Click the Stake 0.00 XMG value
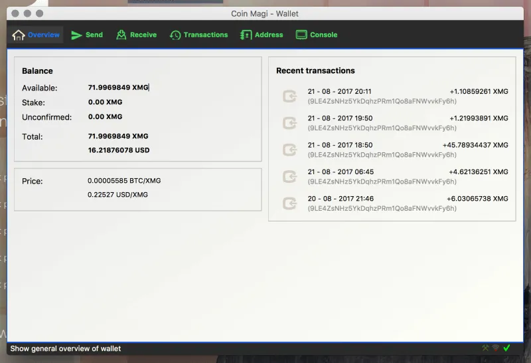This screenshot has height=363, width=531. 105,102
